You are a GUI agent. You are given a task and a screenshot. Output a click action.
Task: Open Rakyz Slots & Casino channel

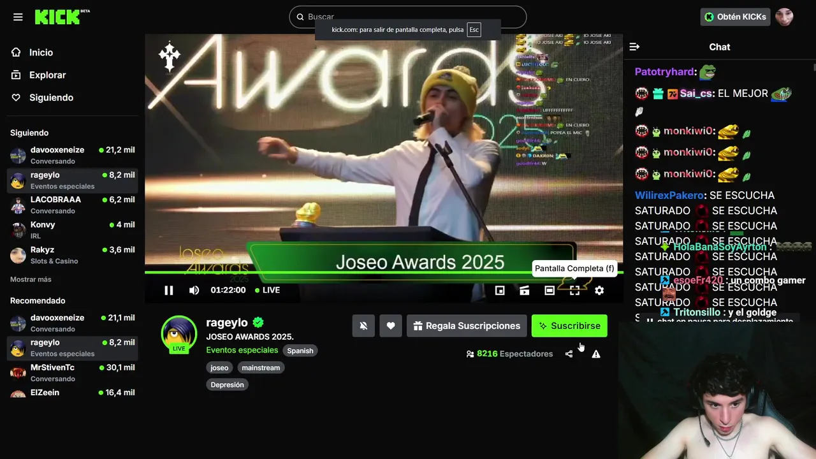tap(71, 255)
